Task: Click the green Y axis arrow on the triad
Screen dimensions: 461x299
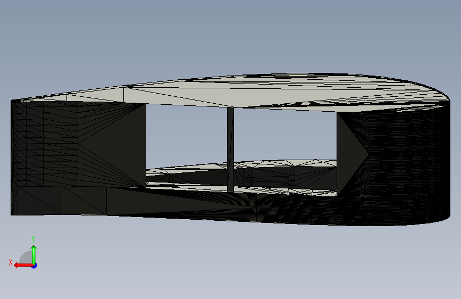Action: tap(34, 255)
